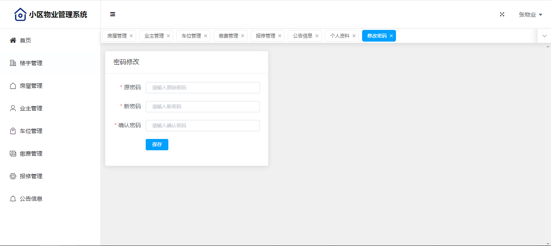Close the 个人资料 tab

354,36
